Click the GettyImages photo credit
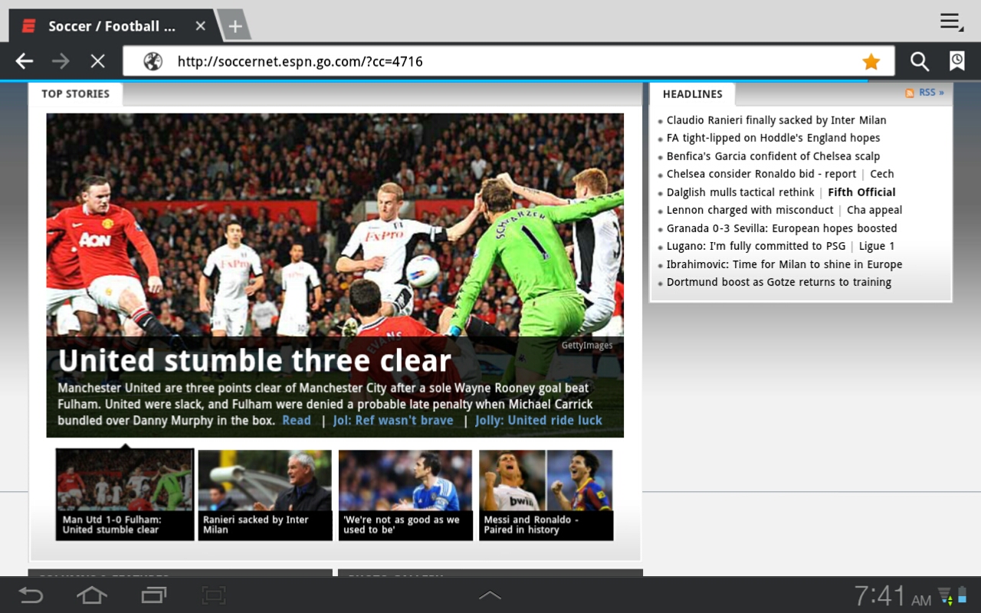981x613 pixels. [587, 346]
